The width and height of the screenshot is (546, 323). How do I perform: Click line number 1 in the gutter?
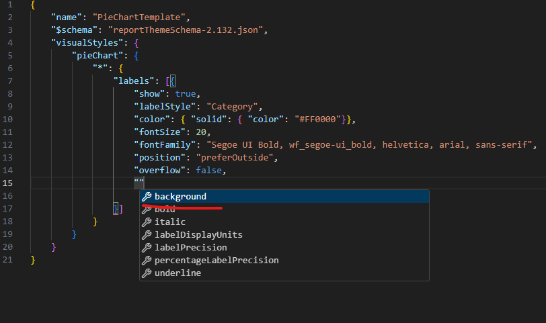[x=9, y=5]
